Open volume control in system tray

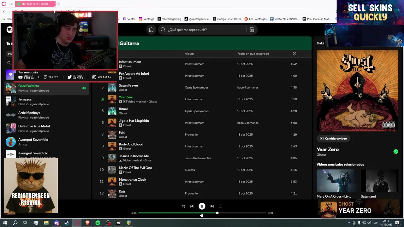(369, 223)
